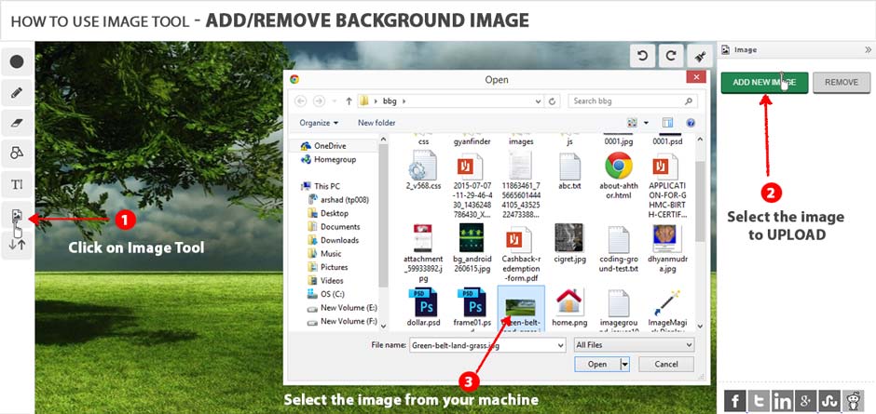
Task: Select dollar.psd file
Action: pyautogui.click(x=423, y=307)
